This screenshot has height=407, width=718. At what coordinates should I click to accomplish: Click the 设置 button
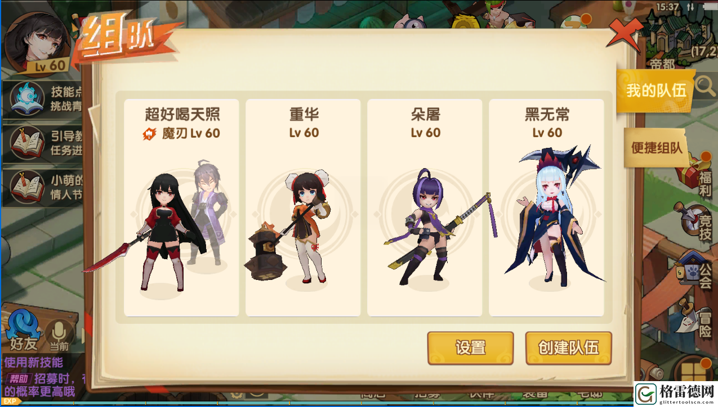tap(470, 348)
